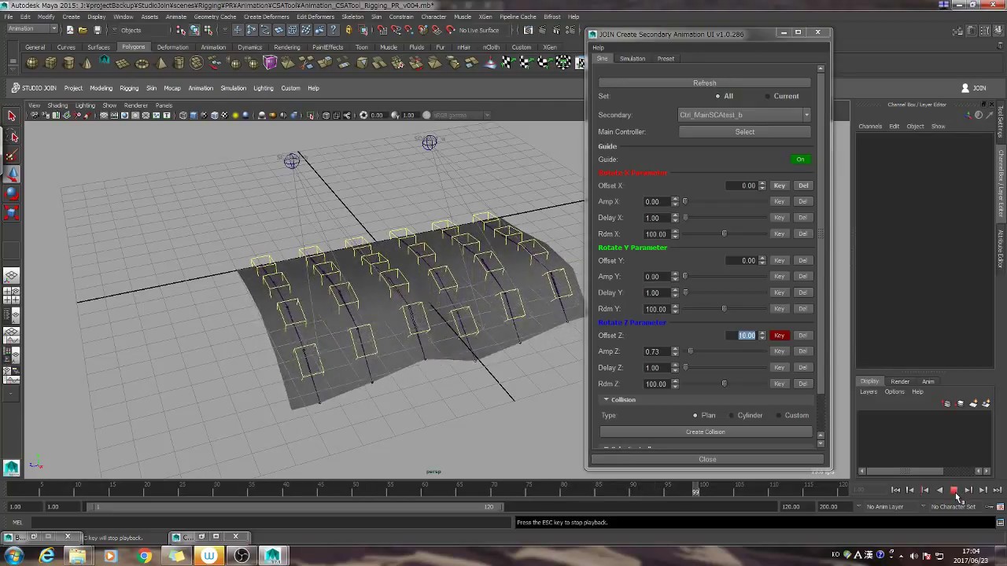Create a polygon cylinder from the shelf
Image resolution: width=1007 pixels, height=566 pixels.
click(x=69, y=63)
